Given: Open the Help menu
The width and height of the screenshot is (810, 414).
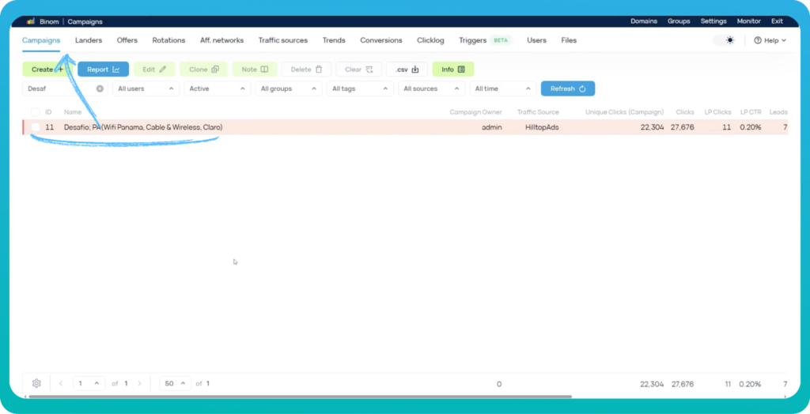Looking at the screenshot, I should coord(770,40).
